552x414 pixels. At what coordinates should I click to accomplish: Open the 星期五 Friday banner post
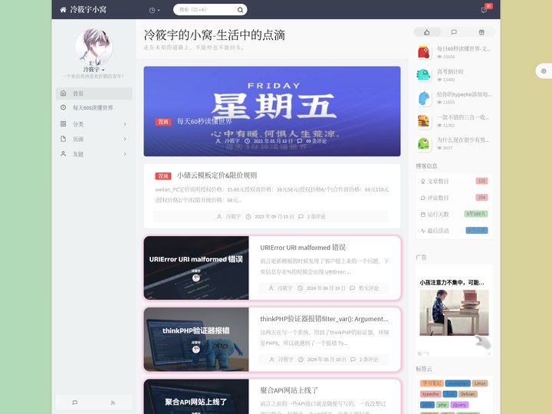(272, 111)
